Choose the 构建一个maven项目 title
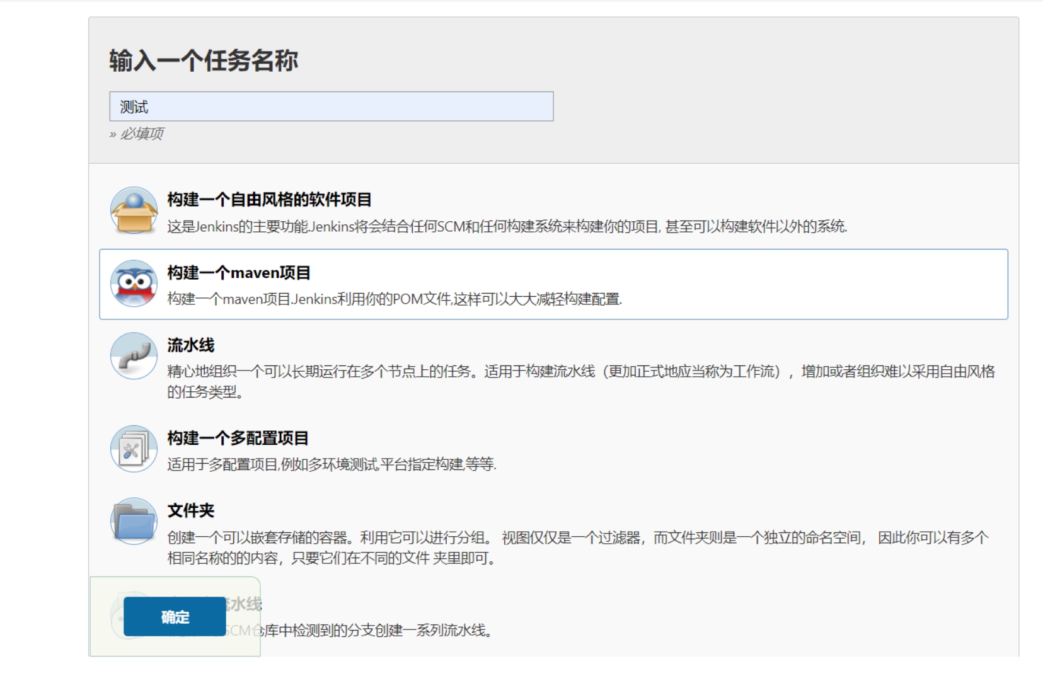This screenshot has width=1043, height=688. 239,273
